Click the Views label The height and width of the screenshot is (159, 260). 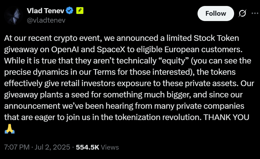[x=110, y=147]
